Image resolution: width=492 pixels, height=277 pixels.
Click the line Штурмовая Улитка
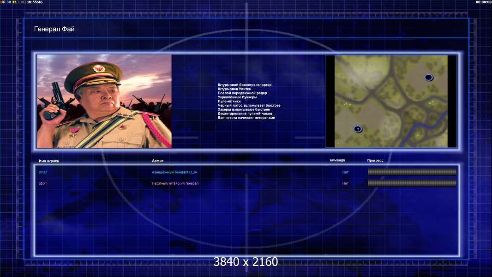[x=234, y=89]
